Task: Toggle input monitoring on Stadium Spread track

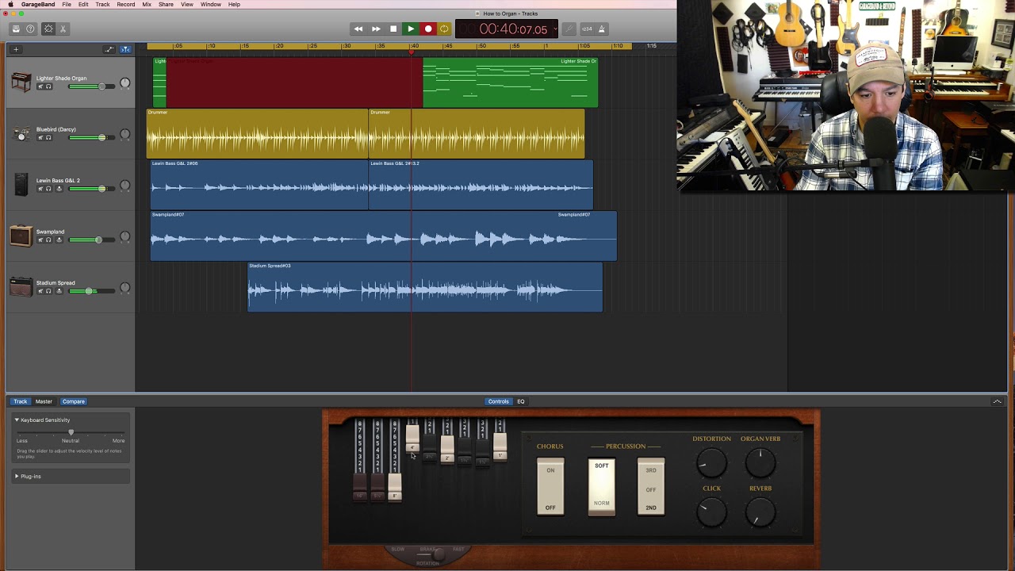Action: [x=59, y=291]
